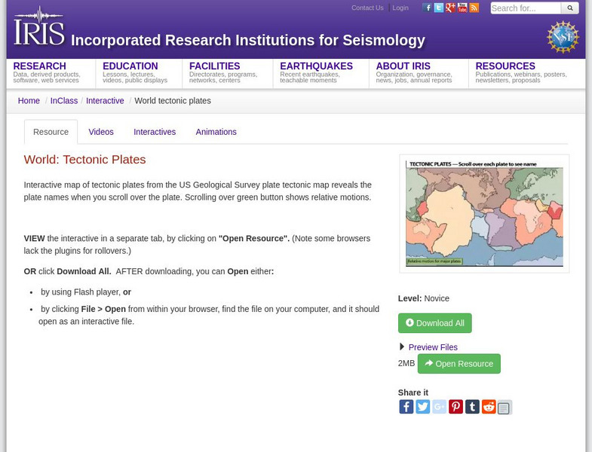Screen dimensions: 592x452
Task: Open the RESOURCES navigation menu
Action: tap(505, 66)
